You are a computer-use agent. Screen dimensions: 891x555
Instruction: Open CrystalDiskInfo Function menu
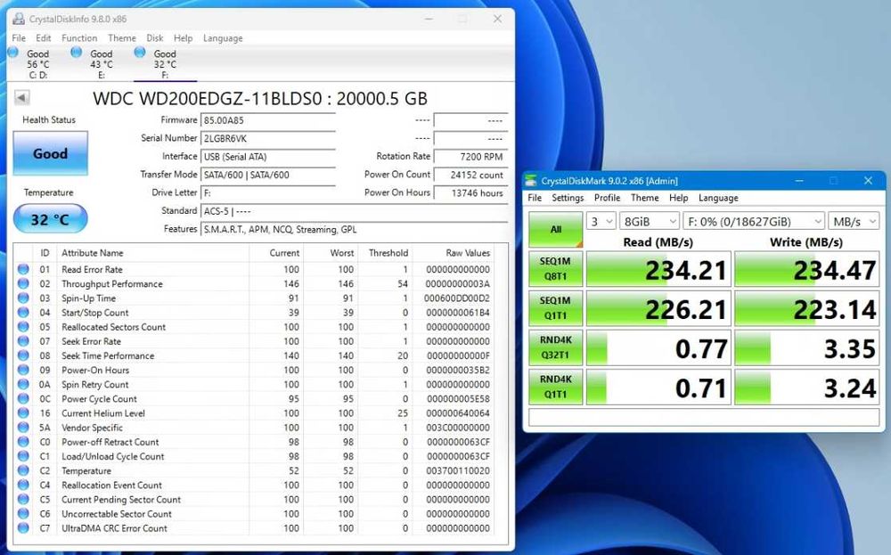79,38
